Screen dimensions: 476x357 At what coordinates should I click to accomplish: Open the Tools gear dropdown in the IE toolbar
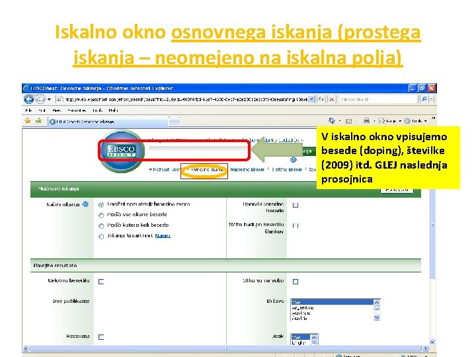pos(416,121)
